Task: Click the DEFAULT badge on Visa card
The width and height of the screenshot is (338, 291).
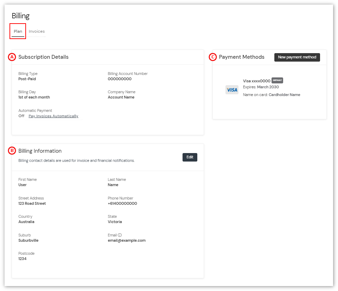Action: (x=277, y=80)
